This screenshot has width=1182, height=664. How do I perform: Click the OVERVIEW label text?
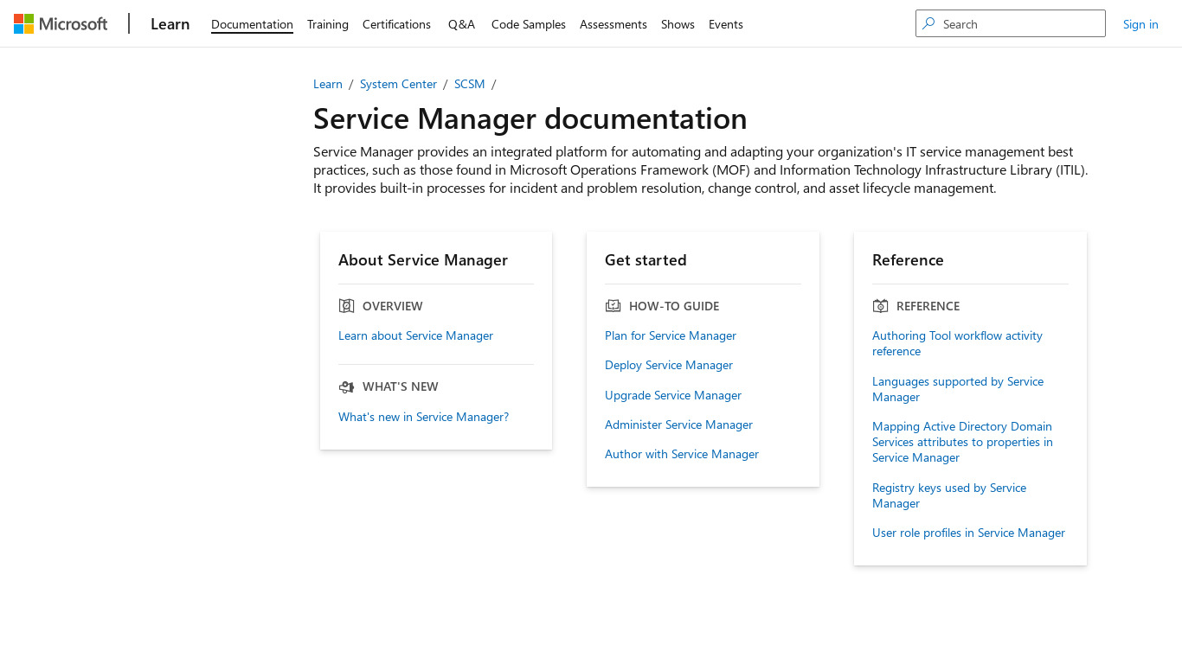point(393,306)
